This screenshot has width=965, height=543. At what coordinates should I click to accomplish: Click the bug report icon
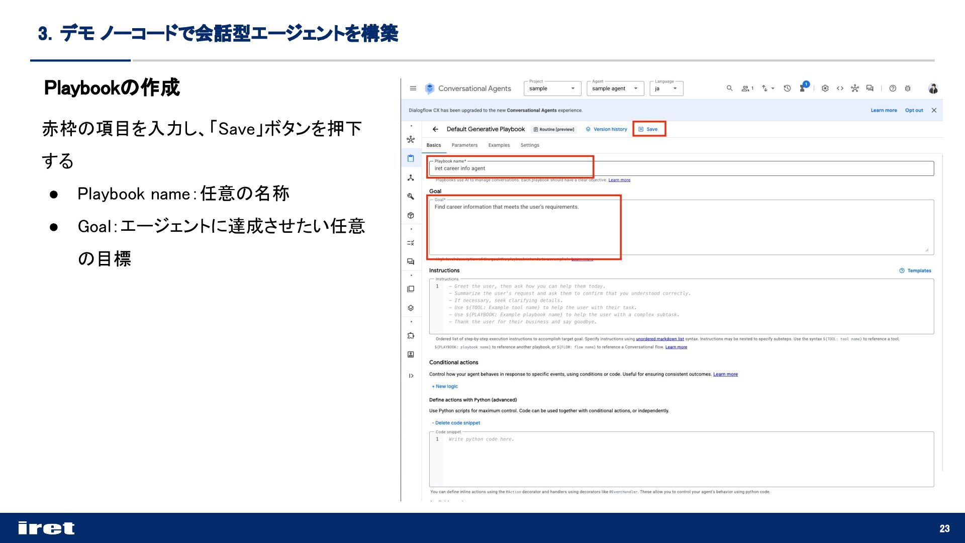click(908, 88)
